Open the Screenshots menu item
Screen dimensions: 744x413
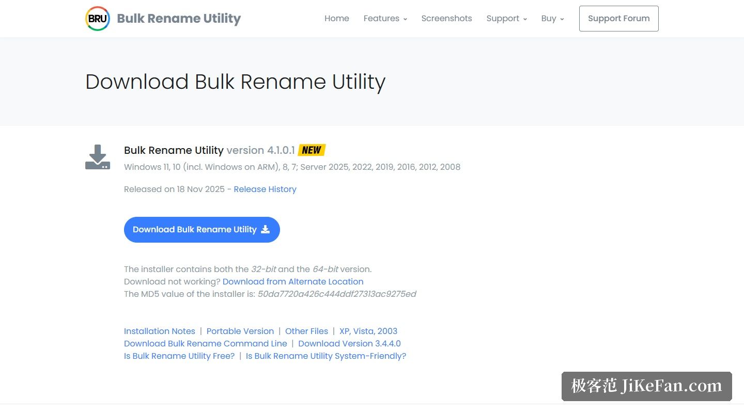(446, 19)
